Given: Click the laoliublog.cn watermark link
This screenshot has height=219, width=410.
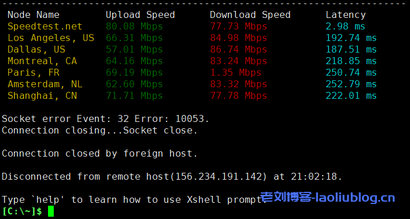Looking at the screenshot, I should pyautogui.click(x=328, y=198).
